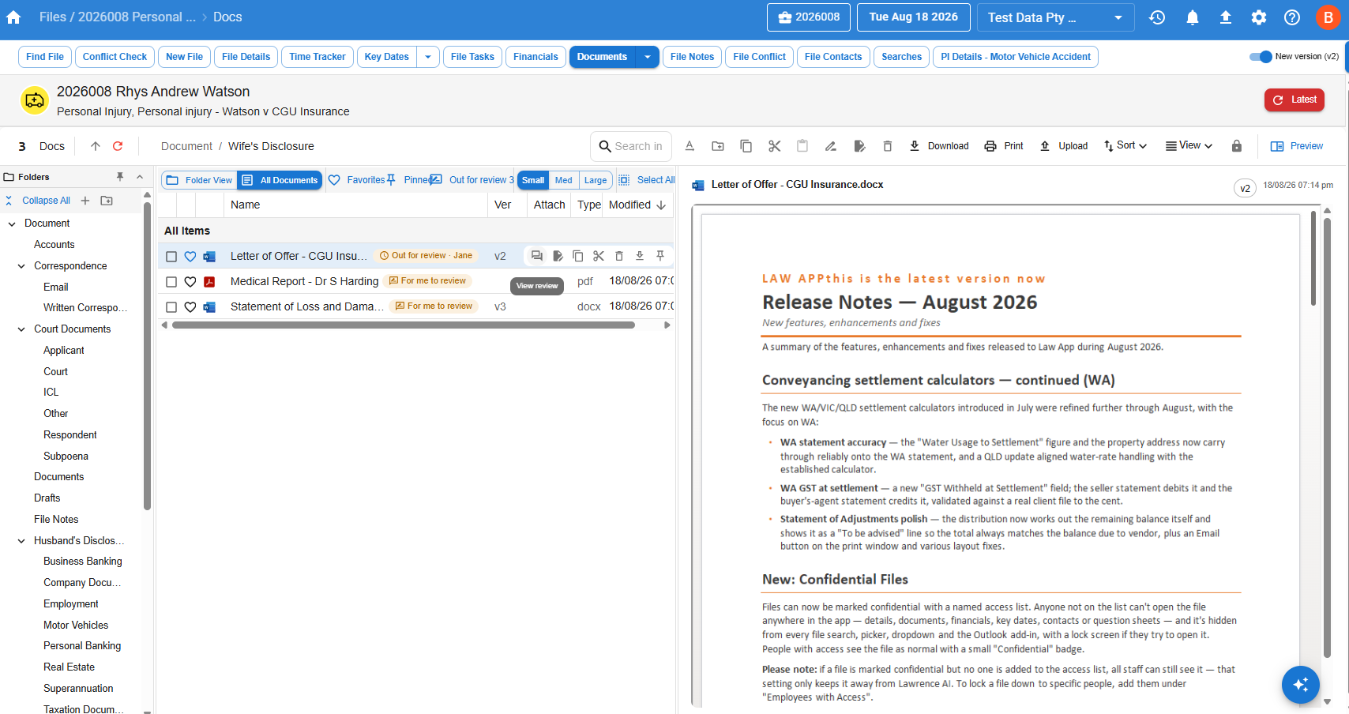Open the Financials tab

click(x=535, y=57)
